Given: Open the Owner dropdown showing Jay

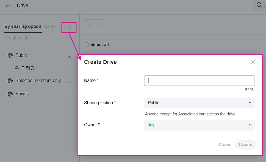Looking at the screenshot, I should coord(199,125).
